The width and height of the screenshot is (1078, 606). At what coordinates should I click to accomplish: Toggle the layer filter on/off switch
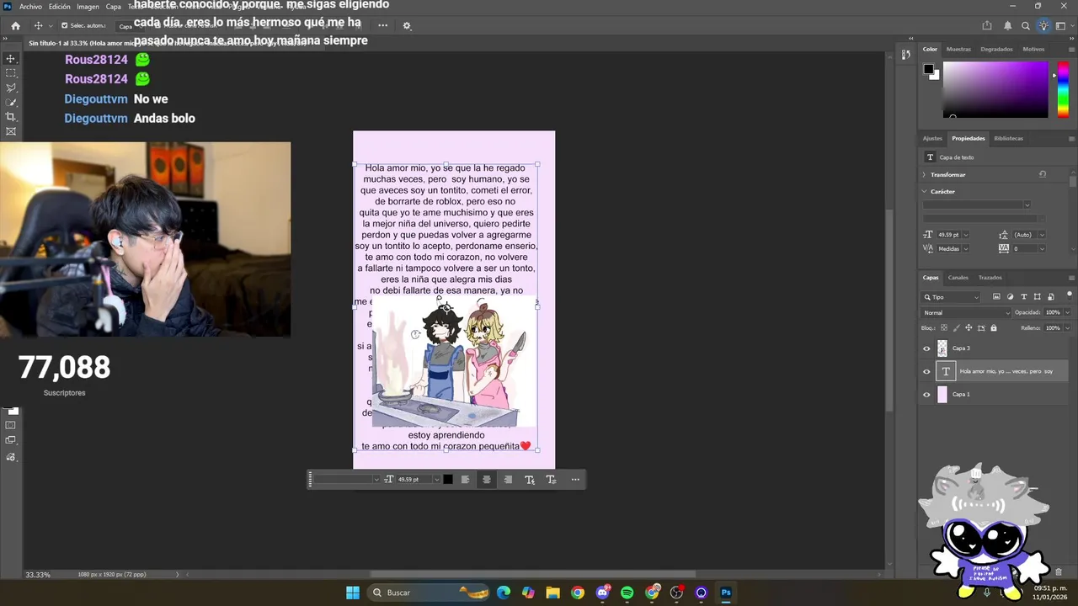pos(1069,295)
